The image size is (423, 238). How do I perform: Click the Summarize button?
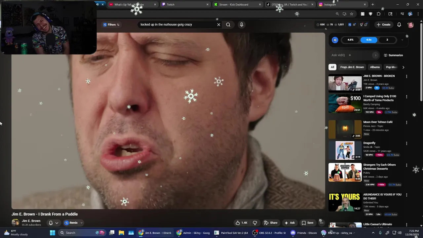393,55
